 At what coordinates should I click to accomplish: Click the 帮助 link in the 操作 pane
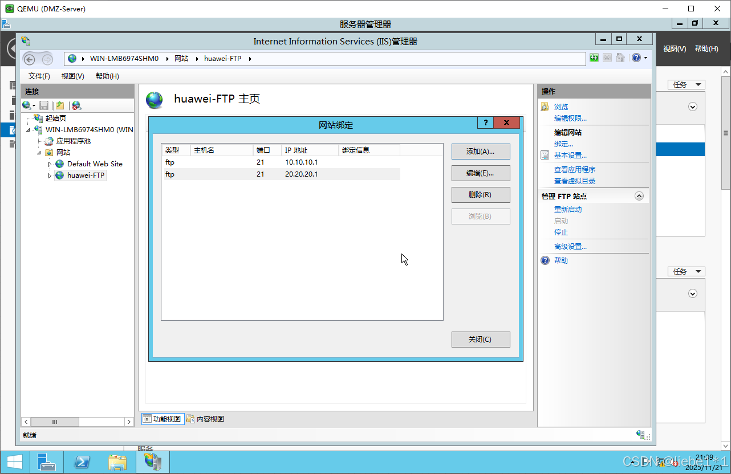(x=561, y=261)
